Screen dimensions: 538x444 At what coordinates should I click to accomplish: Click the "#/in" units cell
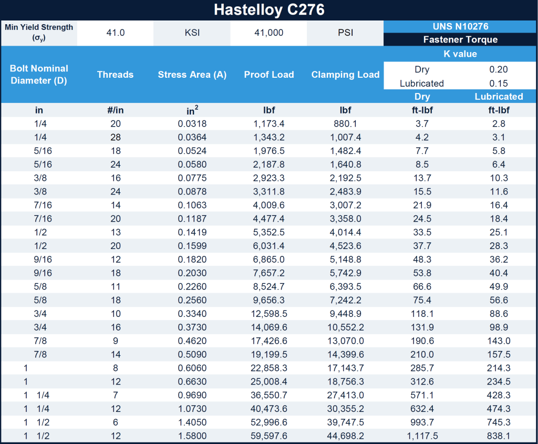click(x=115, y=110)
